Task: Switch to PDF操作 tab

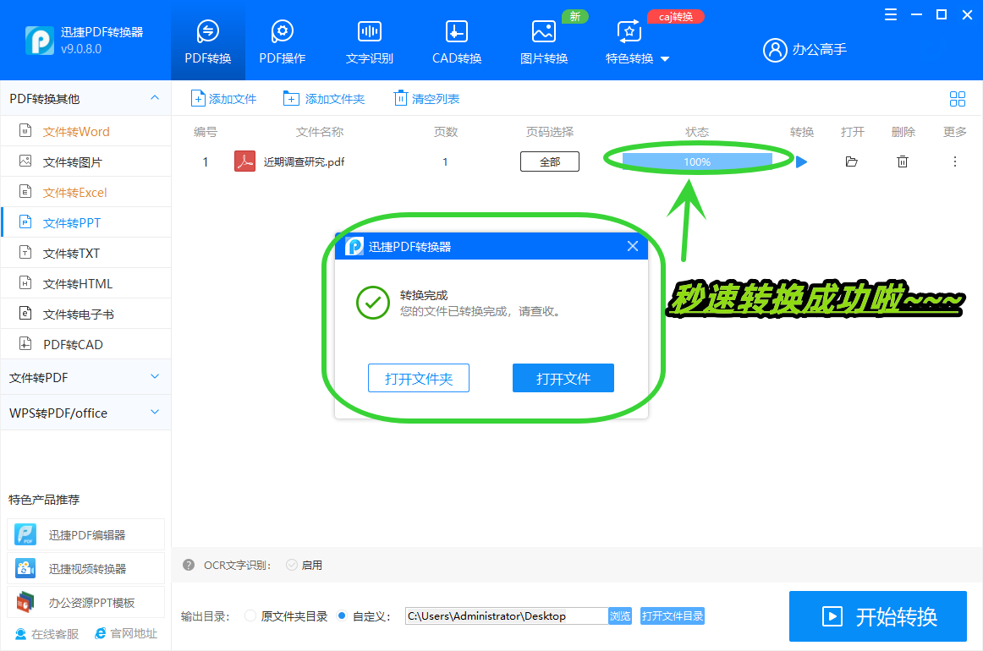Action: (282, 41)
